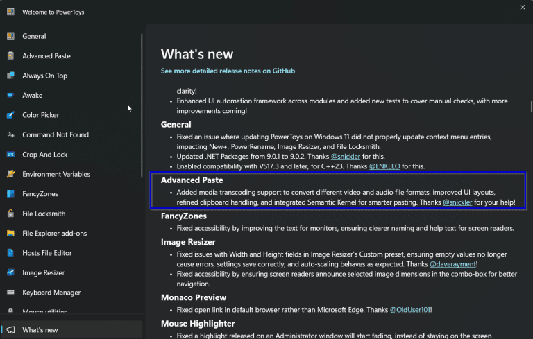533x339 pixels.
Task: Click the File Explorer add-ons folder icon
Action: (10, 233)
